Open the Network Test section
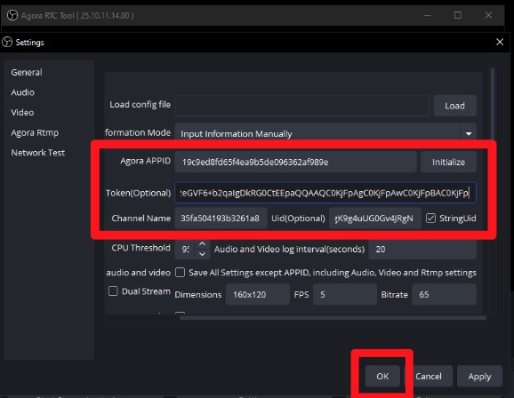 pos(37,153)
